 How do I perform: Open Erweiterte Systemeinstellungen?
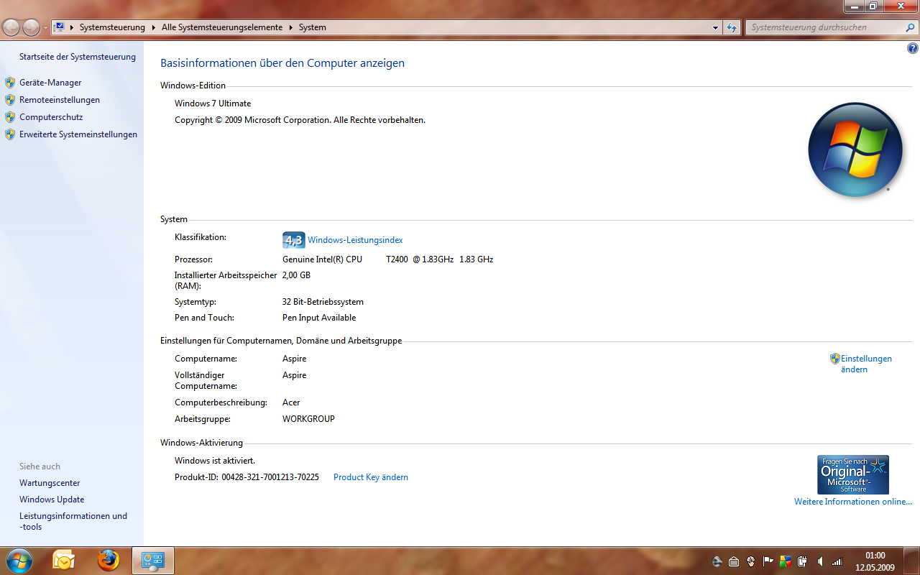pyautogui.click(x=78, y=134)
